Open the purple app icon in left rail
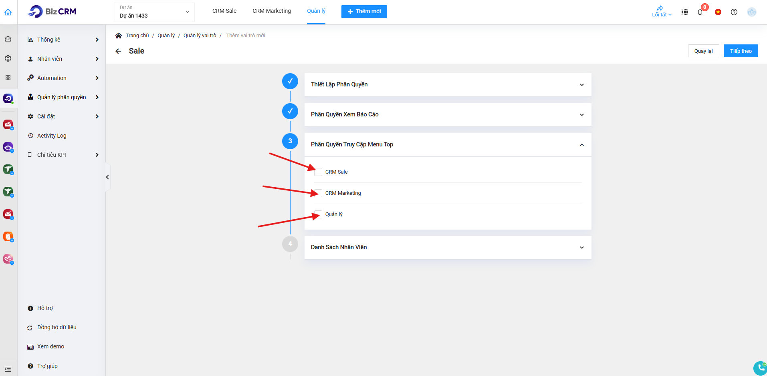Screen dimensions: 767x376 (8, 147)
